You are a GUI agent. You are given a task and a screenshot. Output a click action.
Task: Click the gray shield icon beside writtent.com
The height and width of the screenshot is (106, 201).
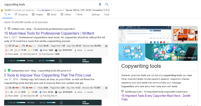[x=9, y=28]
